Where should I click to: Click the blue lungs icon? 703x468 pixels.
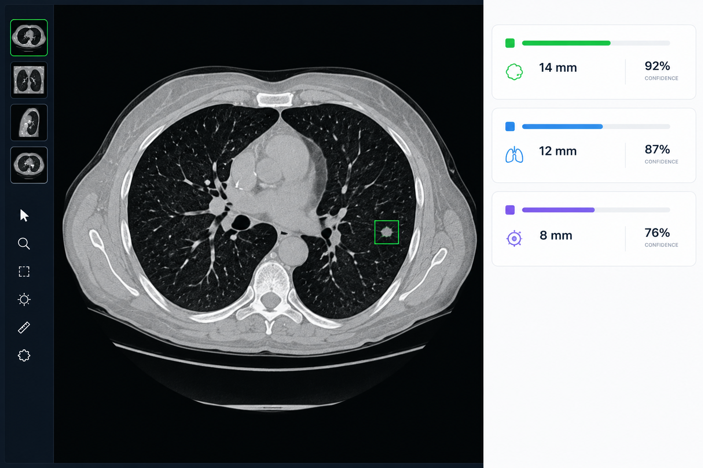point(514,155)
